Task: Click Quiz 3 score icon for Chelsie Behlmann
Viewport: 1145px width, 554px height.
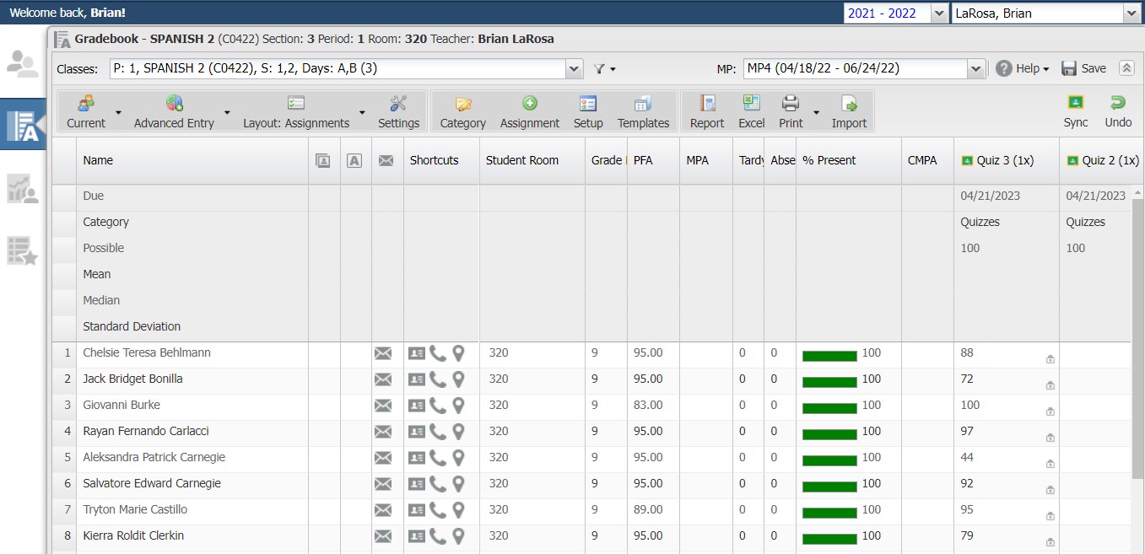Action: [1050, 359]
